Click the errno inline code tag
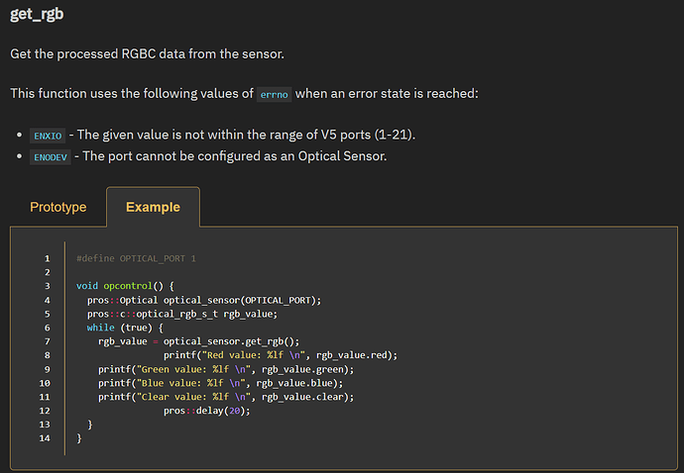The width and height of the screenshot is (684, 473). pyautogui.click(x=274, y=94)
